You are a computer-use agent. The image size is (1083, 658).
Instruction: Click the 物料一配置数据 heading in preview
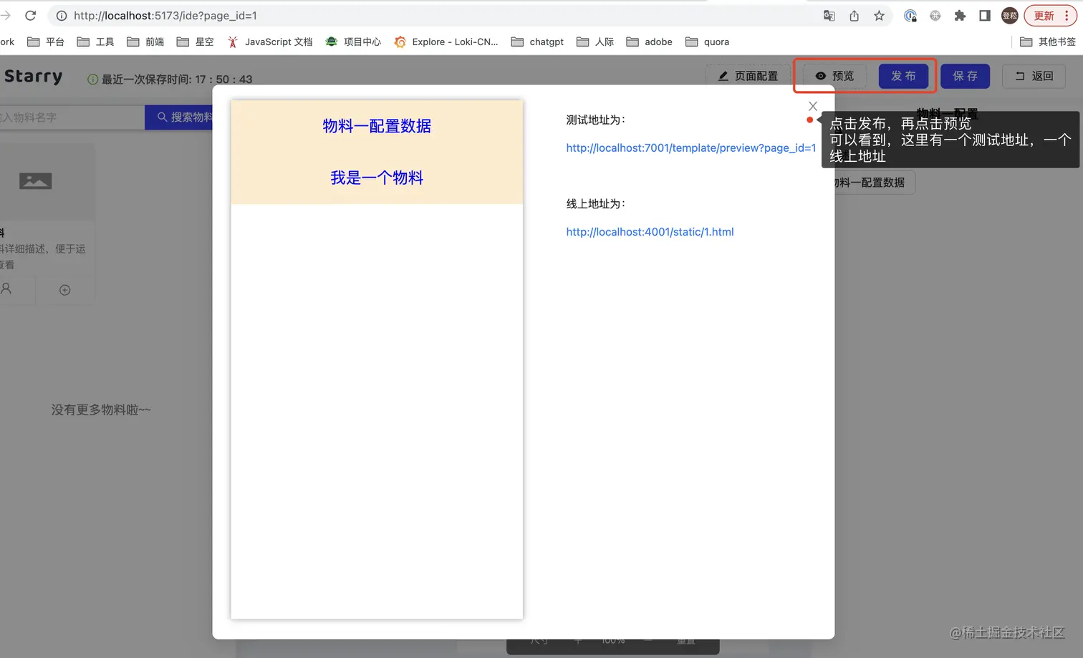click(377, 126)
